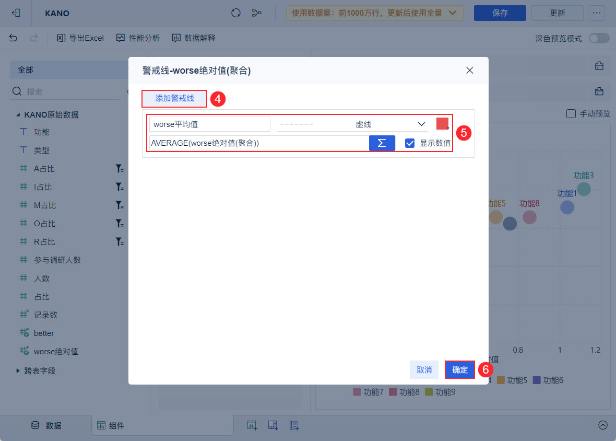Click filter icon next to O占比
Screen dimensions: 616x441
tap(120, 223)
